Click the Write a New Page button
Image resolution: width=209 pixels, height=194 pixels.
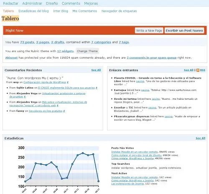point(149,31)
